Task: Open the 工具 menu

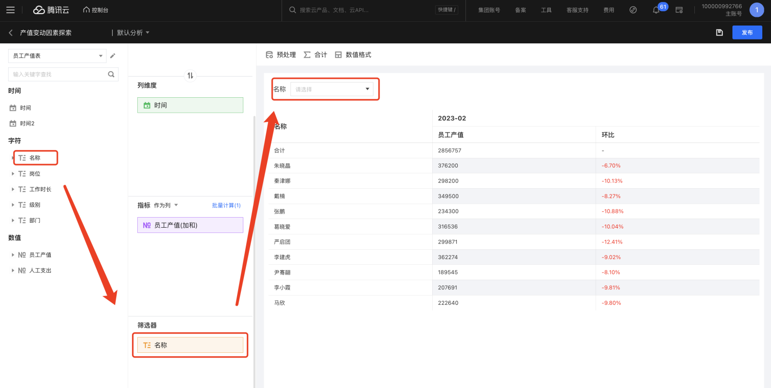Action: pos(546,10)
